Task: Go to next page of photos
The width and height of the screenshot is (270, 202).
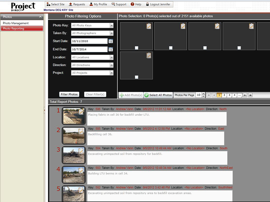Action: [245, 95]
